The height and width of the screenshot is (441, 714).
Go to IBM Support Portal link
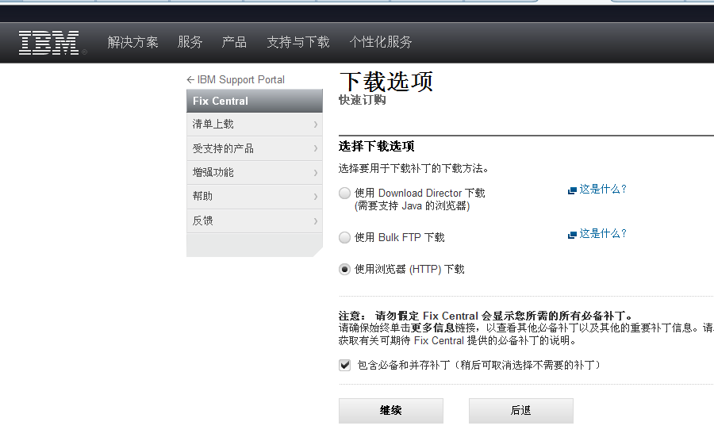coord(241,79)
